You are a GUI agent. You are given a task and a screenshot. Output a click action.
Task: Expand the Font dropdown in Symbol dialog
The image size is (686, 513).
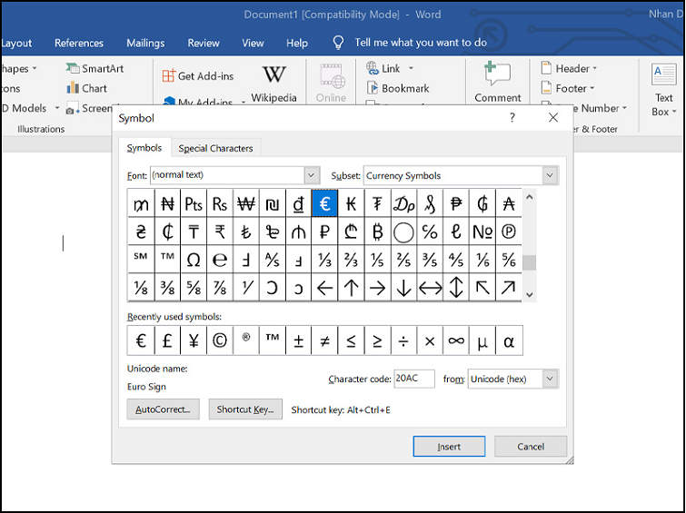pos(312,175)
